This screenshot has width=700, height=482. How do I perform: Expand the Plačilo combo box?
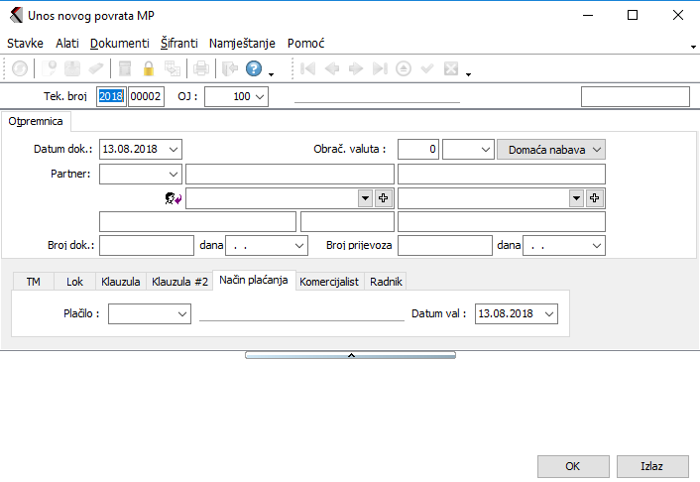point(181,313)
